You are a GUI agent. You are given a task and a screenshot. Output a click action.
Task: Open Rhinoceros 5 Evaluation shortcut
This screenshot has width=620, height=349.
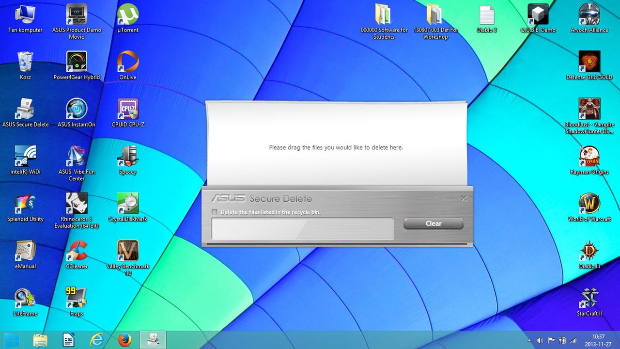coord(77,211)
